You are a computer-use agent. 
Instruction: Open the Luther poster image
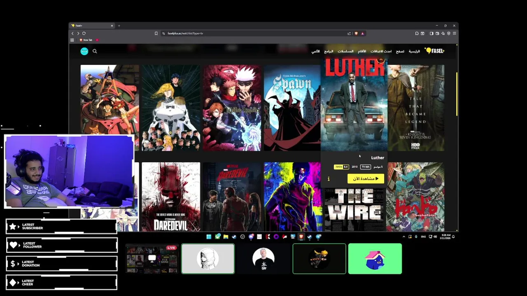[x=354, y=105]
